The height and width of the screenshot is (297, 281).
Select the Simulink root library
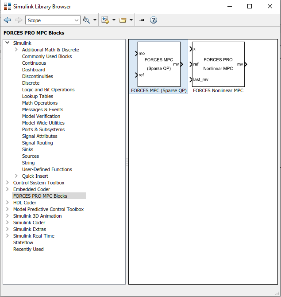[x=22, y=43]
